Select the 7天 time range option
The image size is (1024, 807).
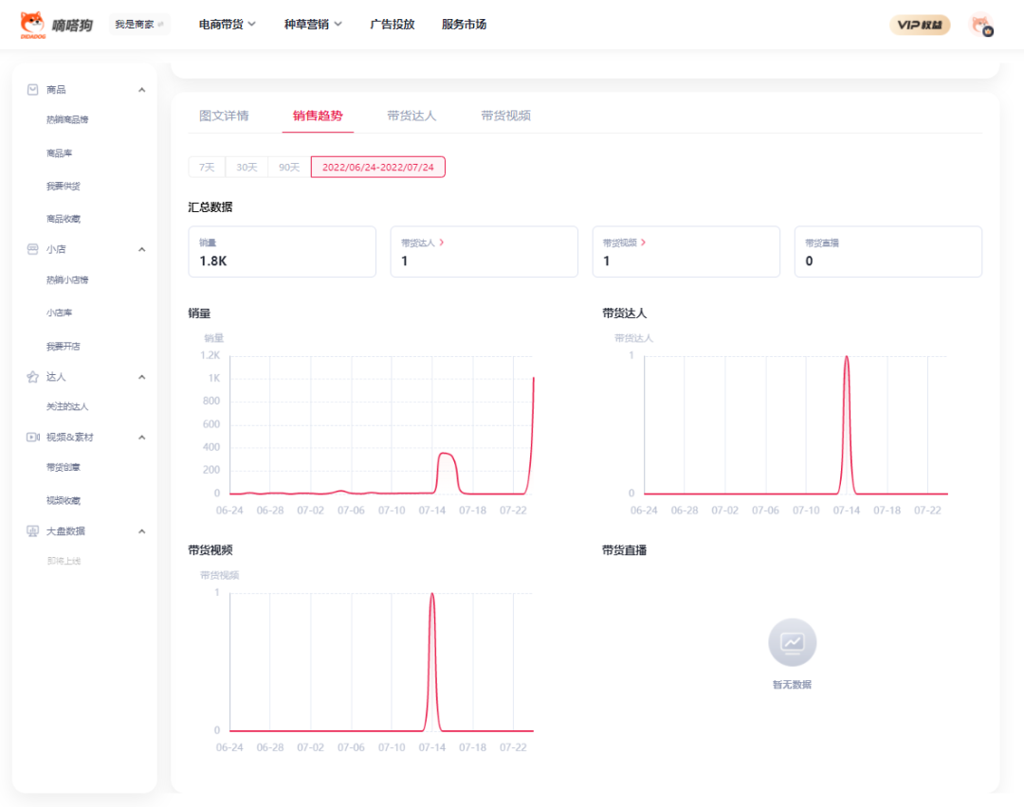pyautogui.click(x=206, y=168)
